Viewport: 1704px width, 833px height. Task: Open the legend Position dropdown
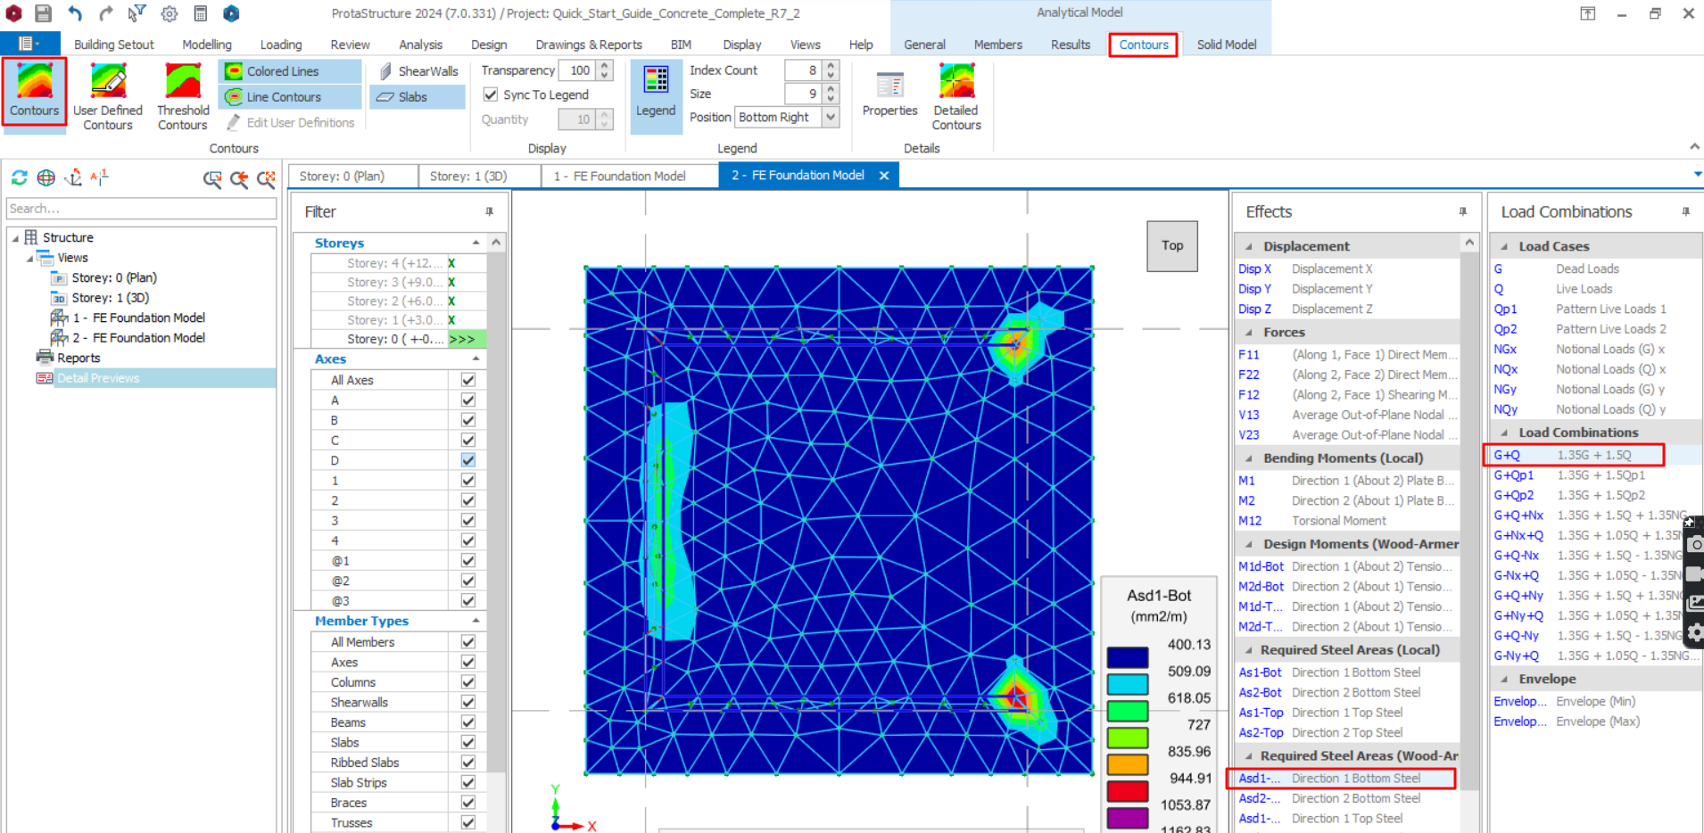(831, 117)
